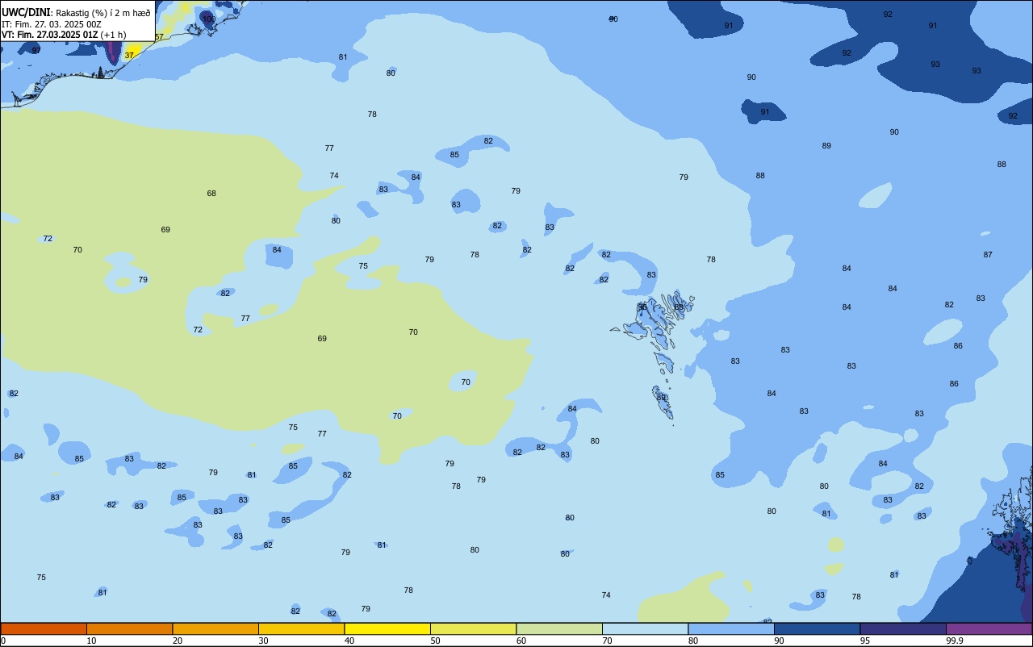This screenshot has height=647, width=1033.
Task: Click the medium blue 80–90 legend swatch
Action: [731, 628]
